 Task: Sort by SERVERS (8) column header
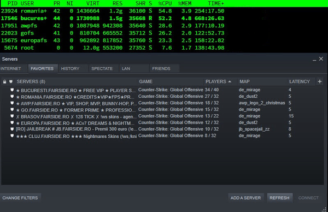click(x=31, y=81)
